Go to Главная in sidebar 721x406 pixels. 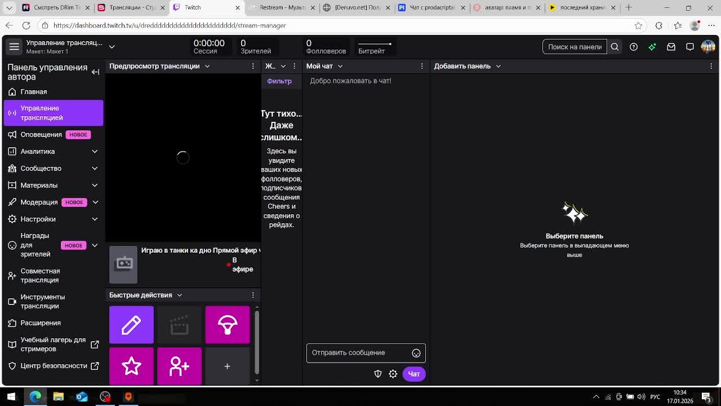pyautogui.click(x=54, y=91)
